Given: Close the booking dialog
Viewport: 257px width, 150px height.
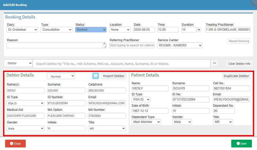Looking at the screenshot, I should (15, 144).
